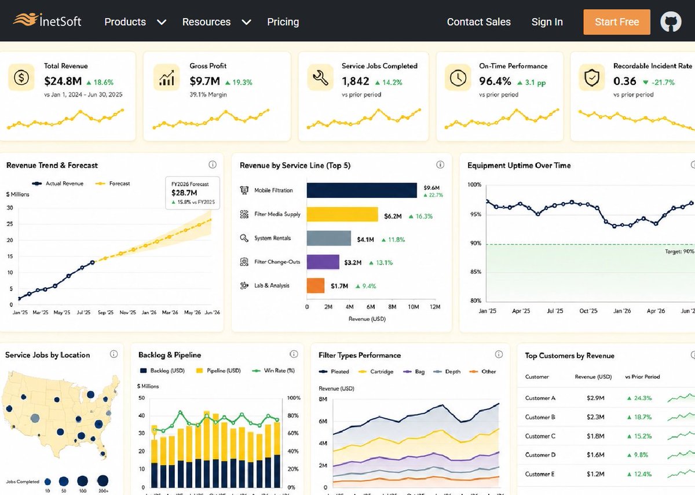
Task: Click the dollar icon on Total Revenue card
Action: [21, 78]
